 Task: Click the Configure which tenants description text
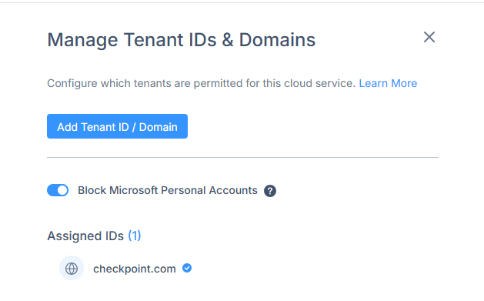point(202,83)
